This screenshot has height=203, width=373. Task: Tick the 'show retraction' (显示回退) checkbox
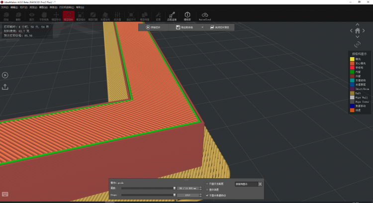[x=207, y=190]
